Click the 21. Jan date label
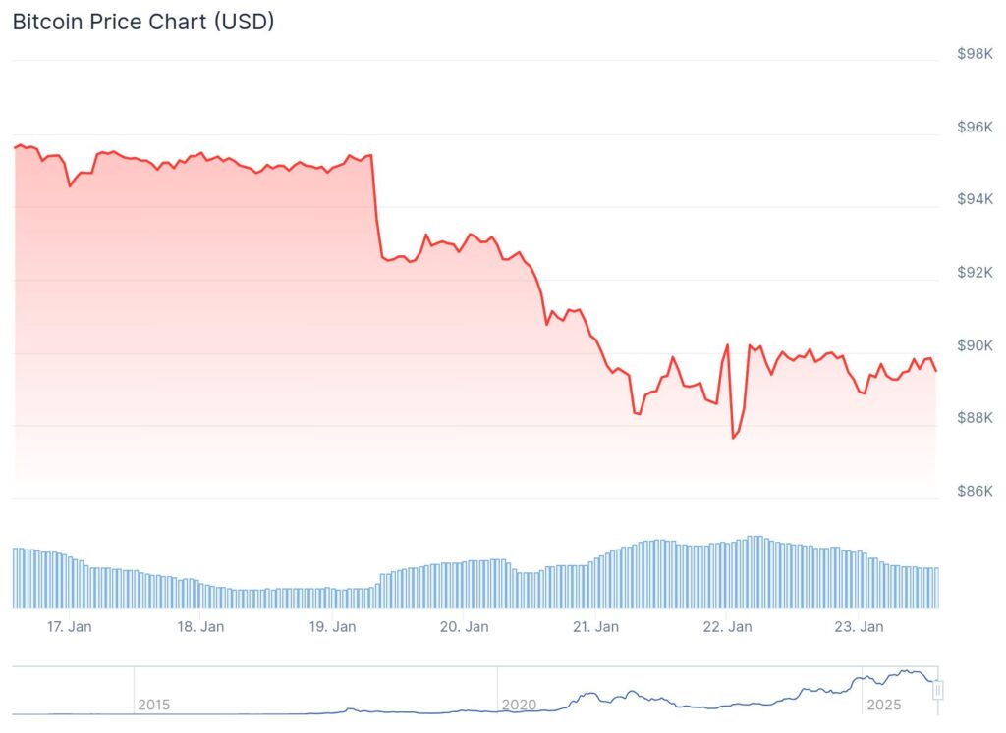Screen dimensions: 1006x733 pyautogui.click(x=596, y=627)
